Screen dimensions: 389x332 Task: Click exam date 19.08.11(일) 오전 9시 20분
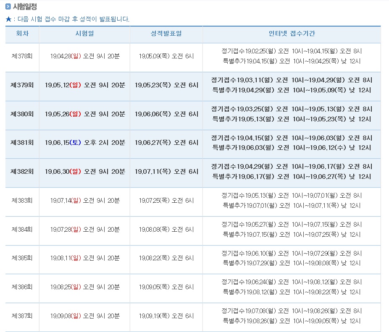click(85, 258)
